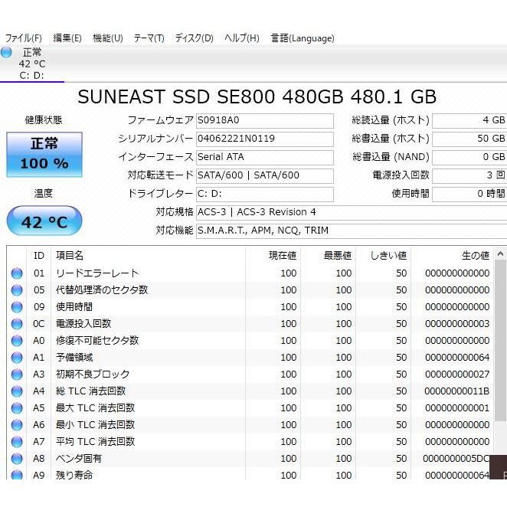Click the serial number field 04062221N0119
Viewport: 507px width, 507px height.
point(264,139)
